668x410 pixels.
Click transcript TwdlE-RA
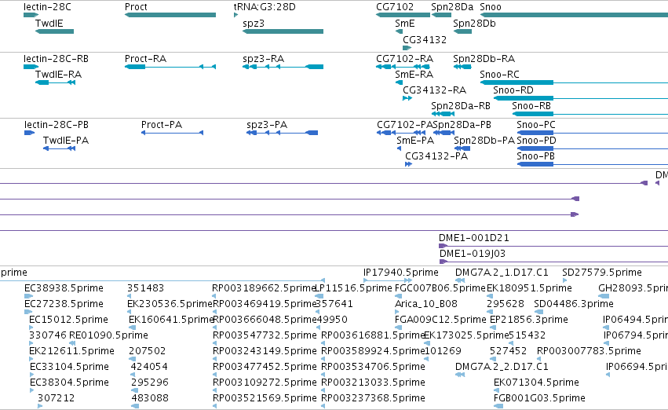(x=58, y=75)
